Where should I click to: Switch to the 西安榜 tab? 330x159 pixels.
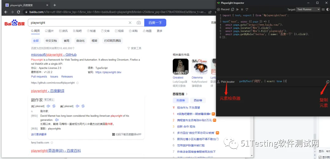[198, 100]
